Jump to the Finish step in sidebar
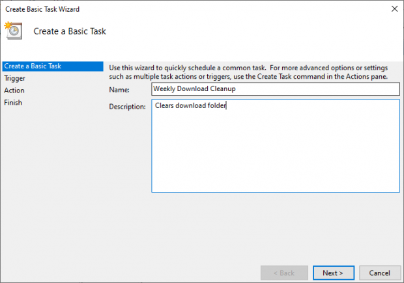This screenshot has width=404, height=283. click(13, 102)
